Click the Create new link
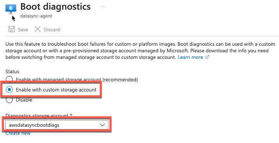The height and width of the screenshot is (143, 279). point(18,133)
